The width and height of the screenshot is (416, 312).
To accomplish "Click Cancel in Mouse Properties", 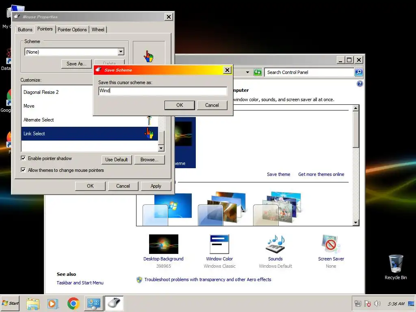I will pyautogui.click(x=123, y=186).
